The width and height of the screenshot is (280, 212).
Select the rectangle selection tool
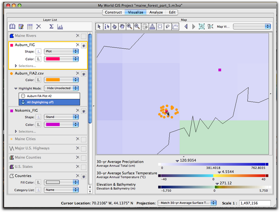pyautogui.click(x=160, y=27)
